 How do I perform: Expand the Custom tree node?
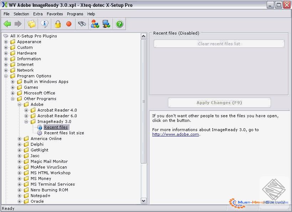(6, 47)
